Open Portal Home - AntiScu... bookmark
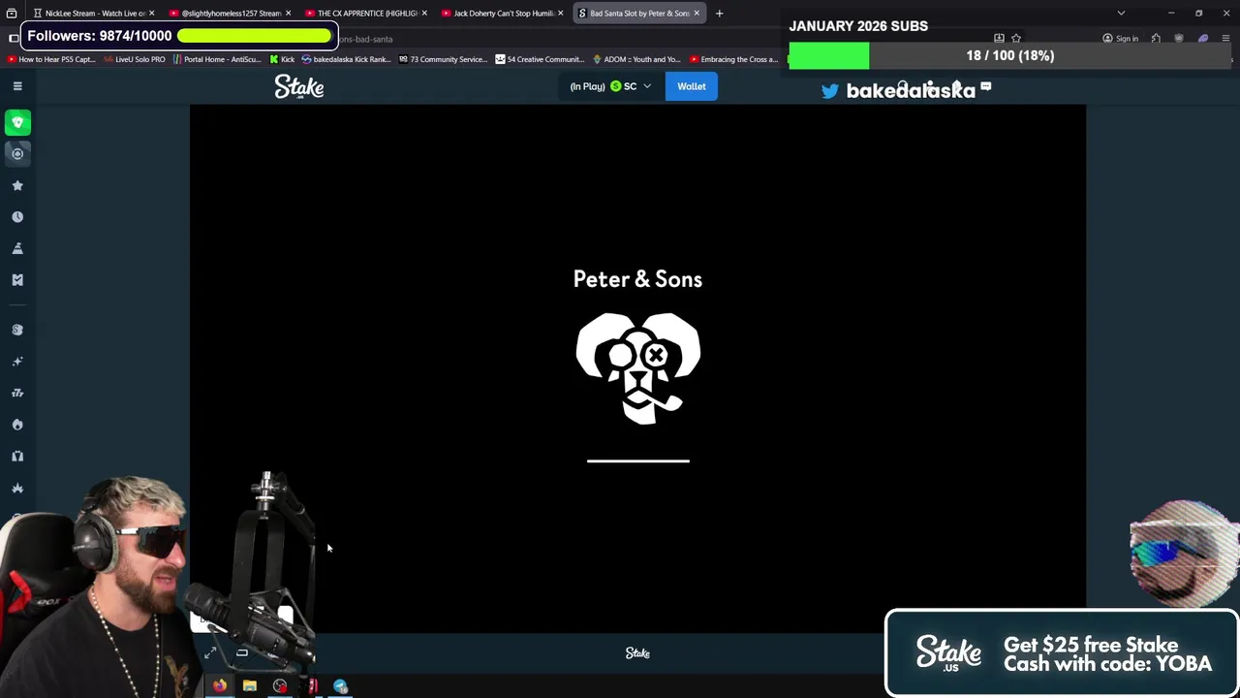 point(216,59)
